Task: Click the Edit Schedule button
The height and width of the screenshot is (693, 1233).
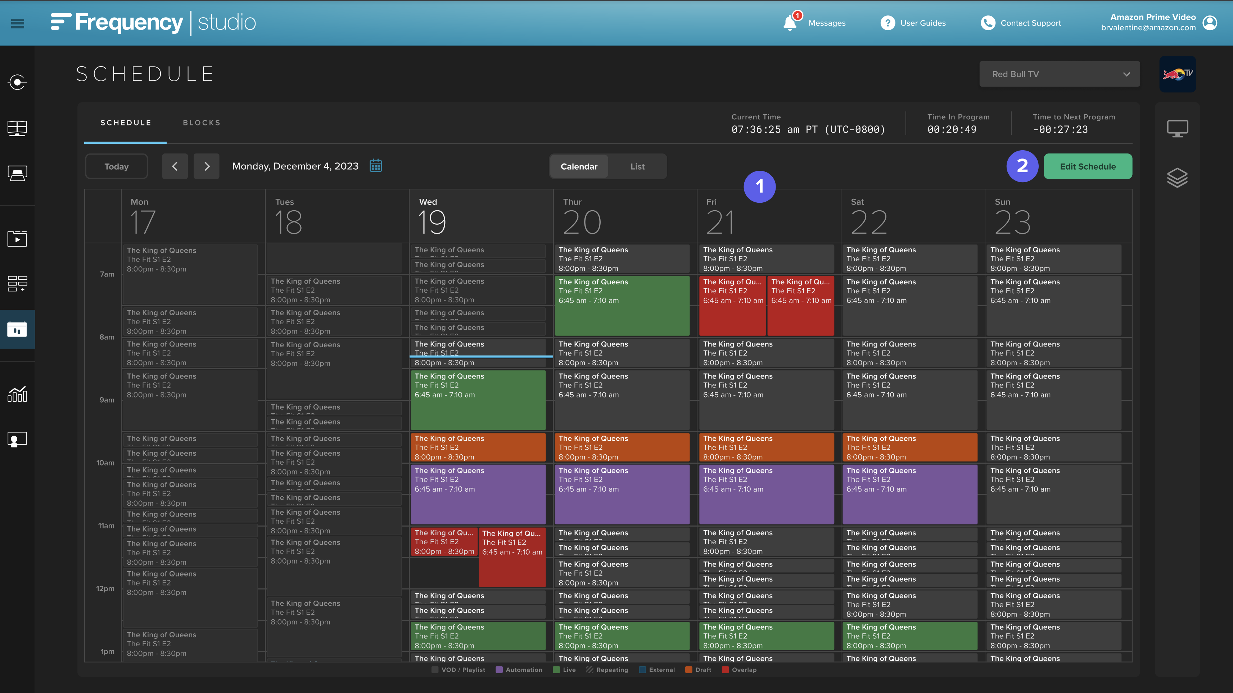Action: [x=1088, y=166]
